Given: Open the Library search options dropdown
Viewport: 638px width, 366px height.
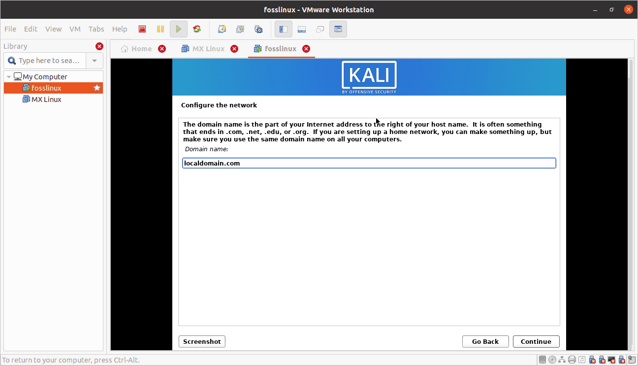Looking at the screenshot, I should [95, 61].
